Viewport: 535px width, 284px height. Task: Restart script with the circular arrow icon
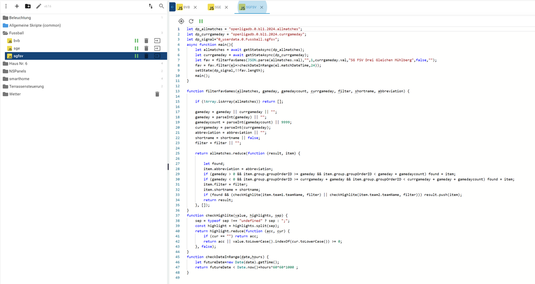[191, 21]
